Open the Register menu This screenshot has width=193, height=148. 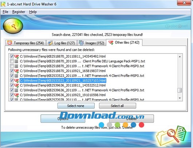click(x=19, y=12)
